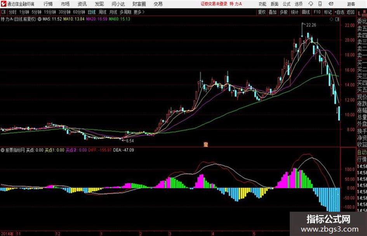Viewport: 367px width, 236px height.
Task: Expand the main chart indicator dropdown arrow
Action: pyautogui.click(x=39, y=19)
